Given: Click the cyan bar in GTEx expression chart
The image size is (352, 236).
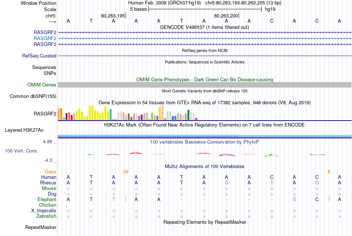Looking at the screenshot, I should tap(110, 114).
